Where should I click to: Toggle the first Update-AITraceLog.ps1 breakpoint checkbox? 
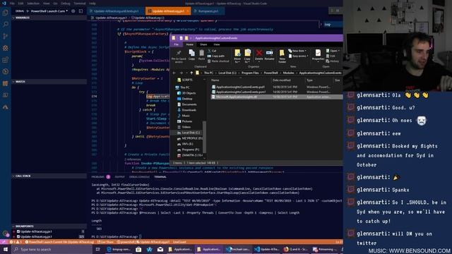click(18, 231)
